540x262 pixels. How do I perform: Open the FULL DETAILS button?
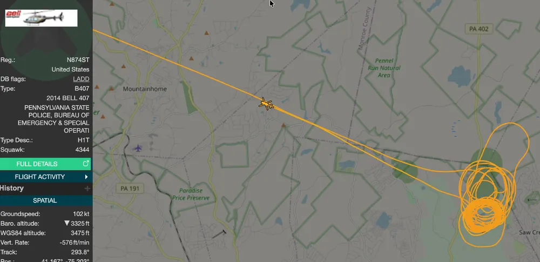tap(45, 164)
